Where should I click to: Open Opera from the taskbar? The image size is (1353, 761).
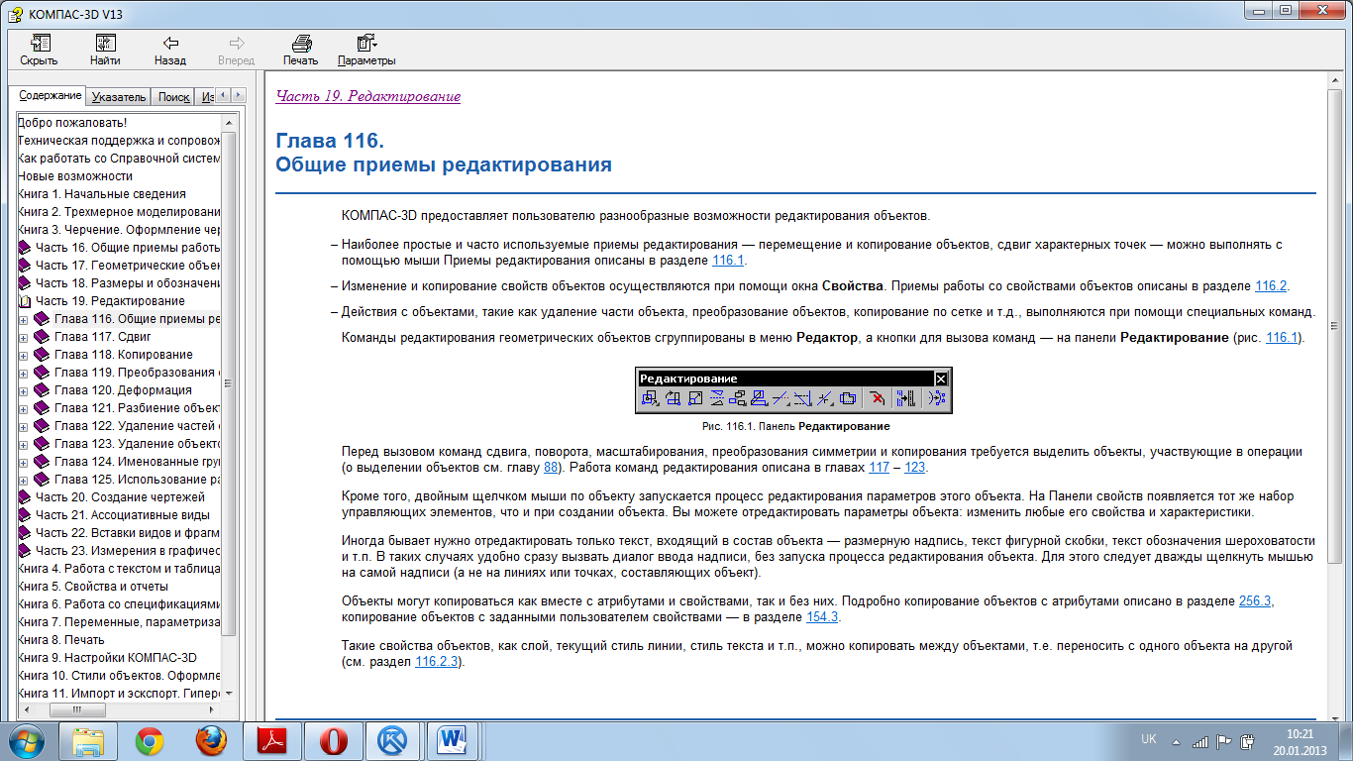334,740
